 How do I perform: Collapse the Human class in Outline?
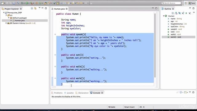point(163,16)
